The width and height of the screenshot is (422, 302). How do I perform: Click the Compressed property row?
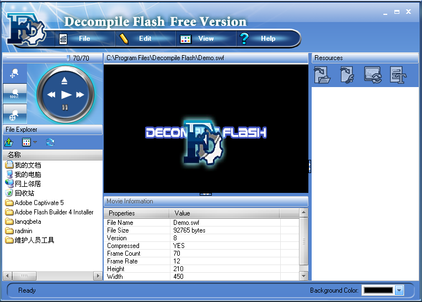click(x=201, y=246)
